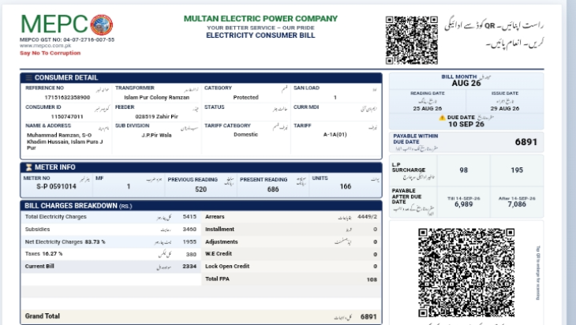Click the Total Electricity Charges row
This screenshot has height=325, width=576.
tap(110, 217)
